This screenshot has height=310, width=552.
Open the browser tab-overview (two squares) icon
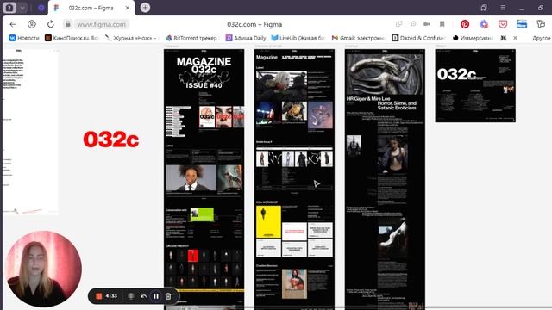(484, 8)
